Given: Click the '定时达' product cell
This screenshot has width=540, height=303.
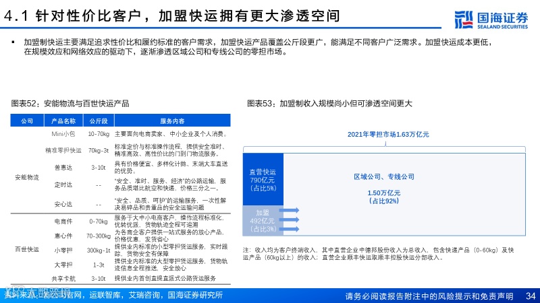Looking at the screenshot, I should (x=63, y=184).
